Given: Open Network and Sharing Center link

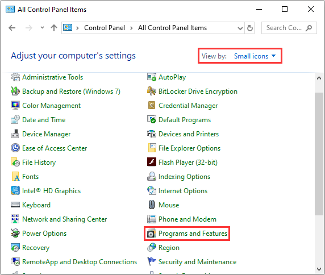Looking at the screenshot, I should click(x=64, y=219).
